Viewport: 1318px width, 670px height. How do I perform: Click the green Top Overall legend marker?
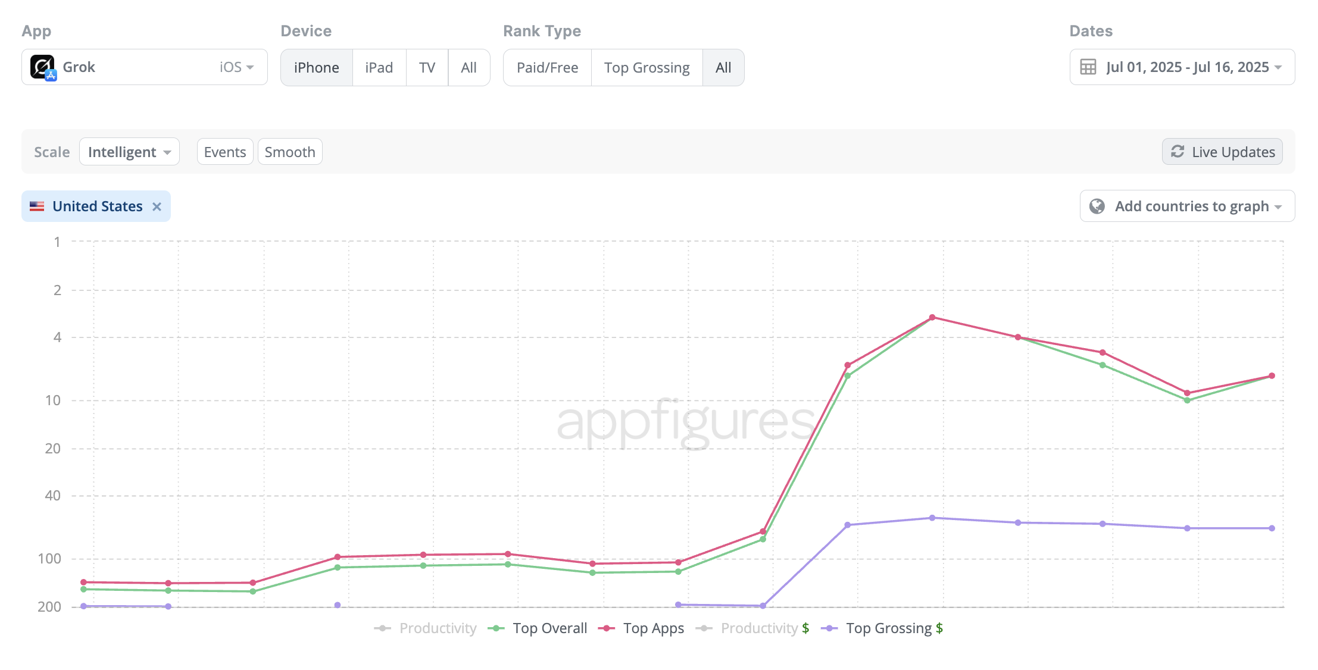[x=497, y=628]
